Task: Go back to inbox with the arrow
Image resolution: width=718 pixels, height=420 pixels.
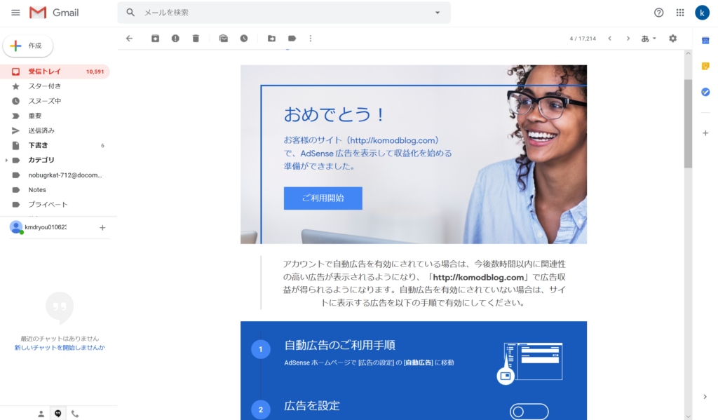Action: coord(130,39)
